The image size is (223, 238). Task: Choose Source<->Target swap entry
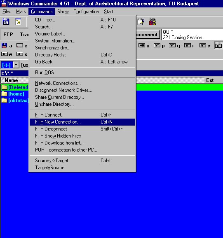(82, 161)
